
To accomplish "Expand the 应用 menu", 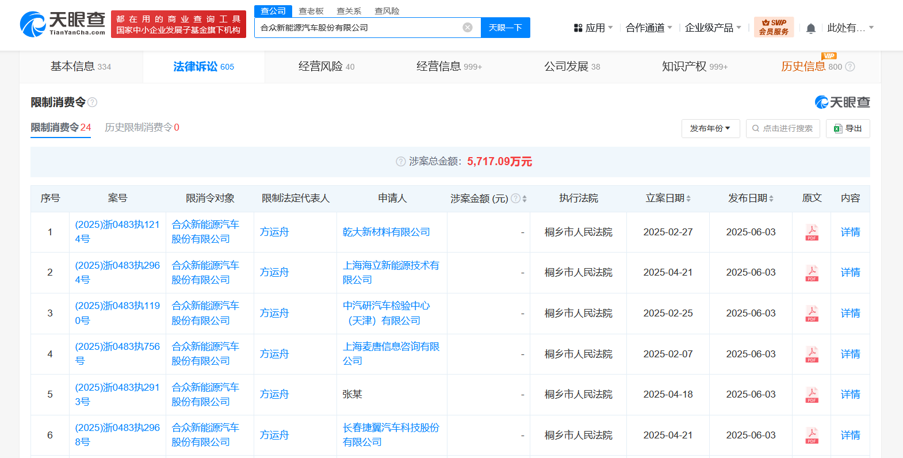I will [594, 28].
